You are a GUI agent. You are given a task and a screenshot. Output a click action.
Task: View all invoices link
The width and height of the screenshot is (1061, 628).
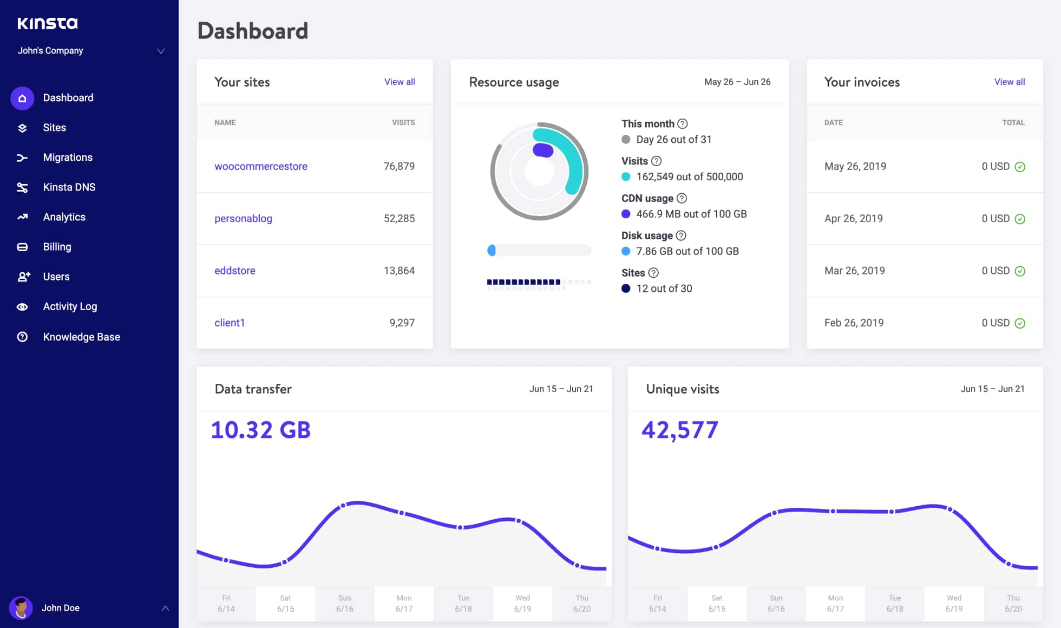click(x=1010, y=82)
